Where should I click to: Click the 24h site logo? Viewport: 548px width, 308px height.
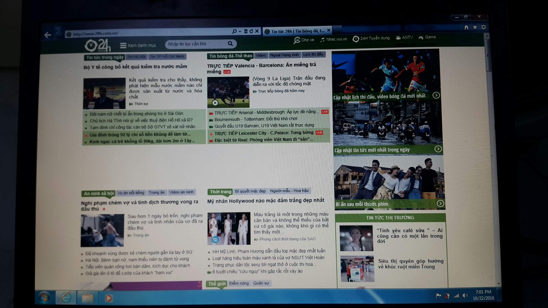[x=98, y=45]
